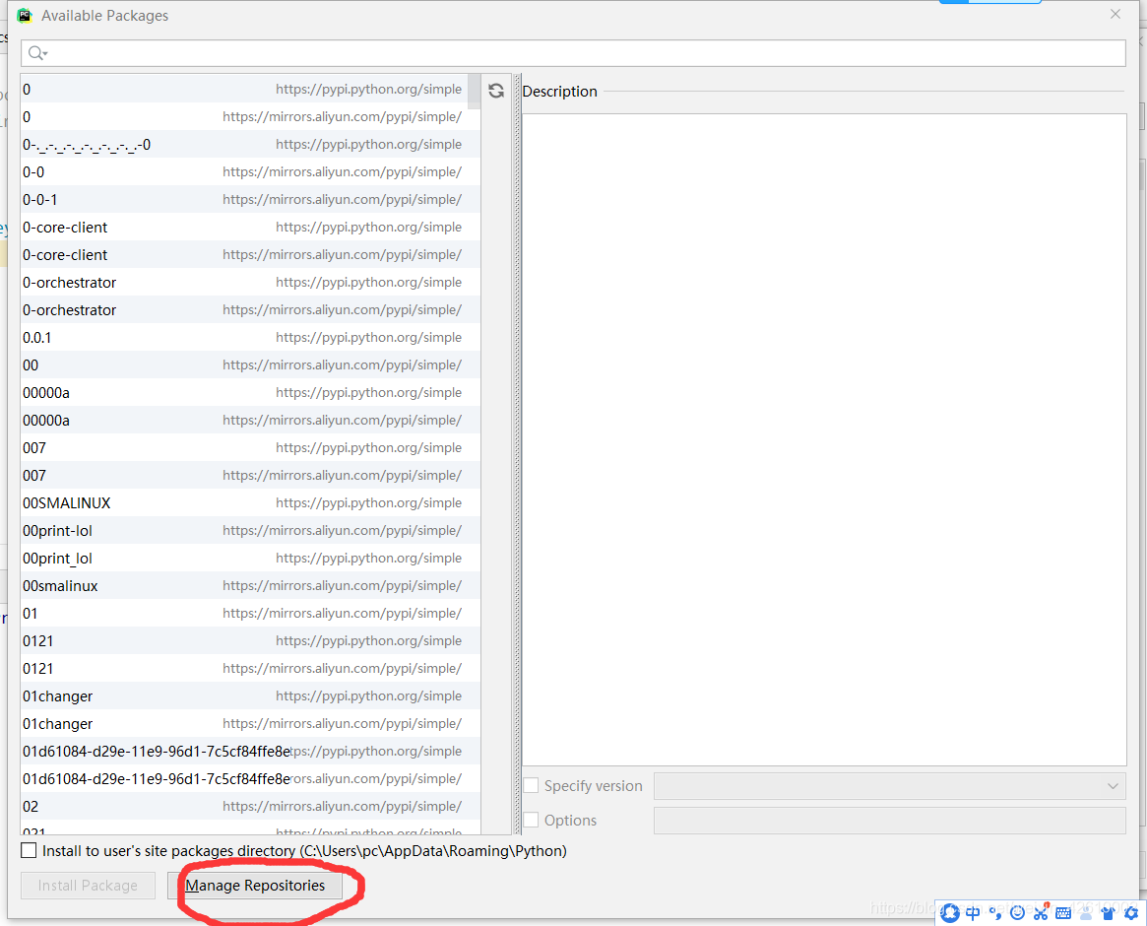Click the Install Package button
1147x926 pixels.
pyautogui.click(x=88, y=886)
